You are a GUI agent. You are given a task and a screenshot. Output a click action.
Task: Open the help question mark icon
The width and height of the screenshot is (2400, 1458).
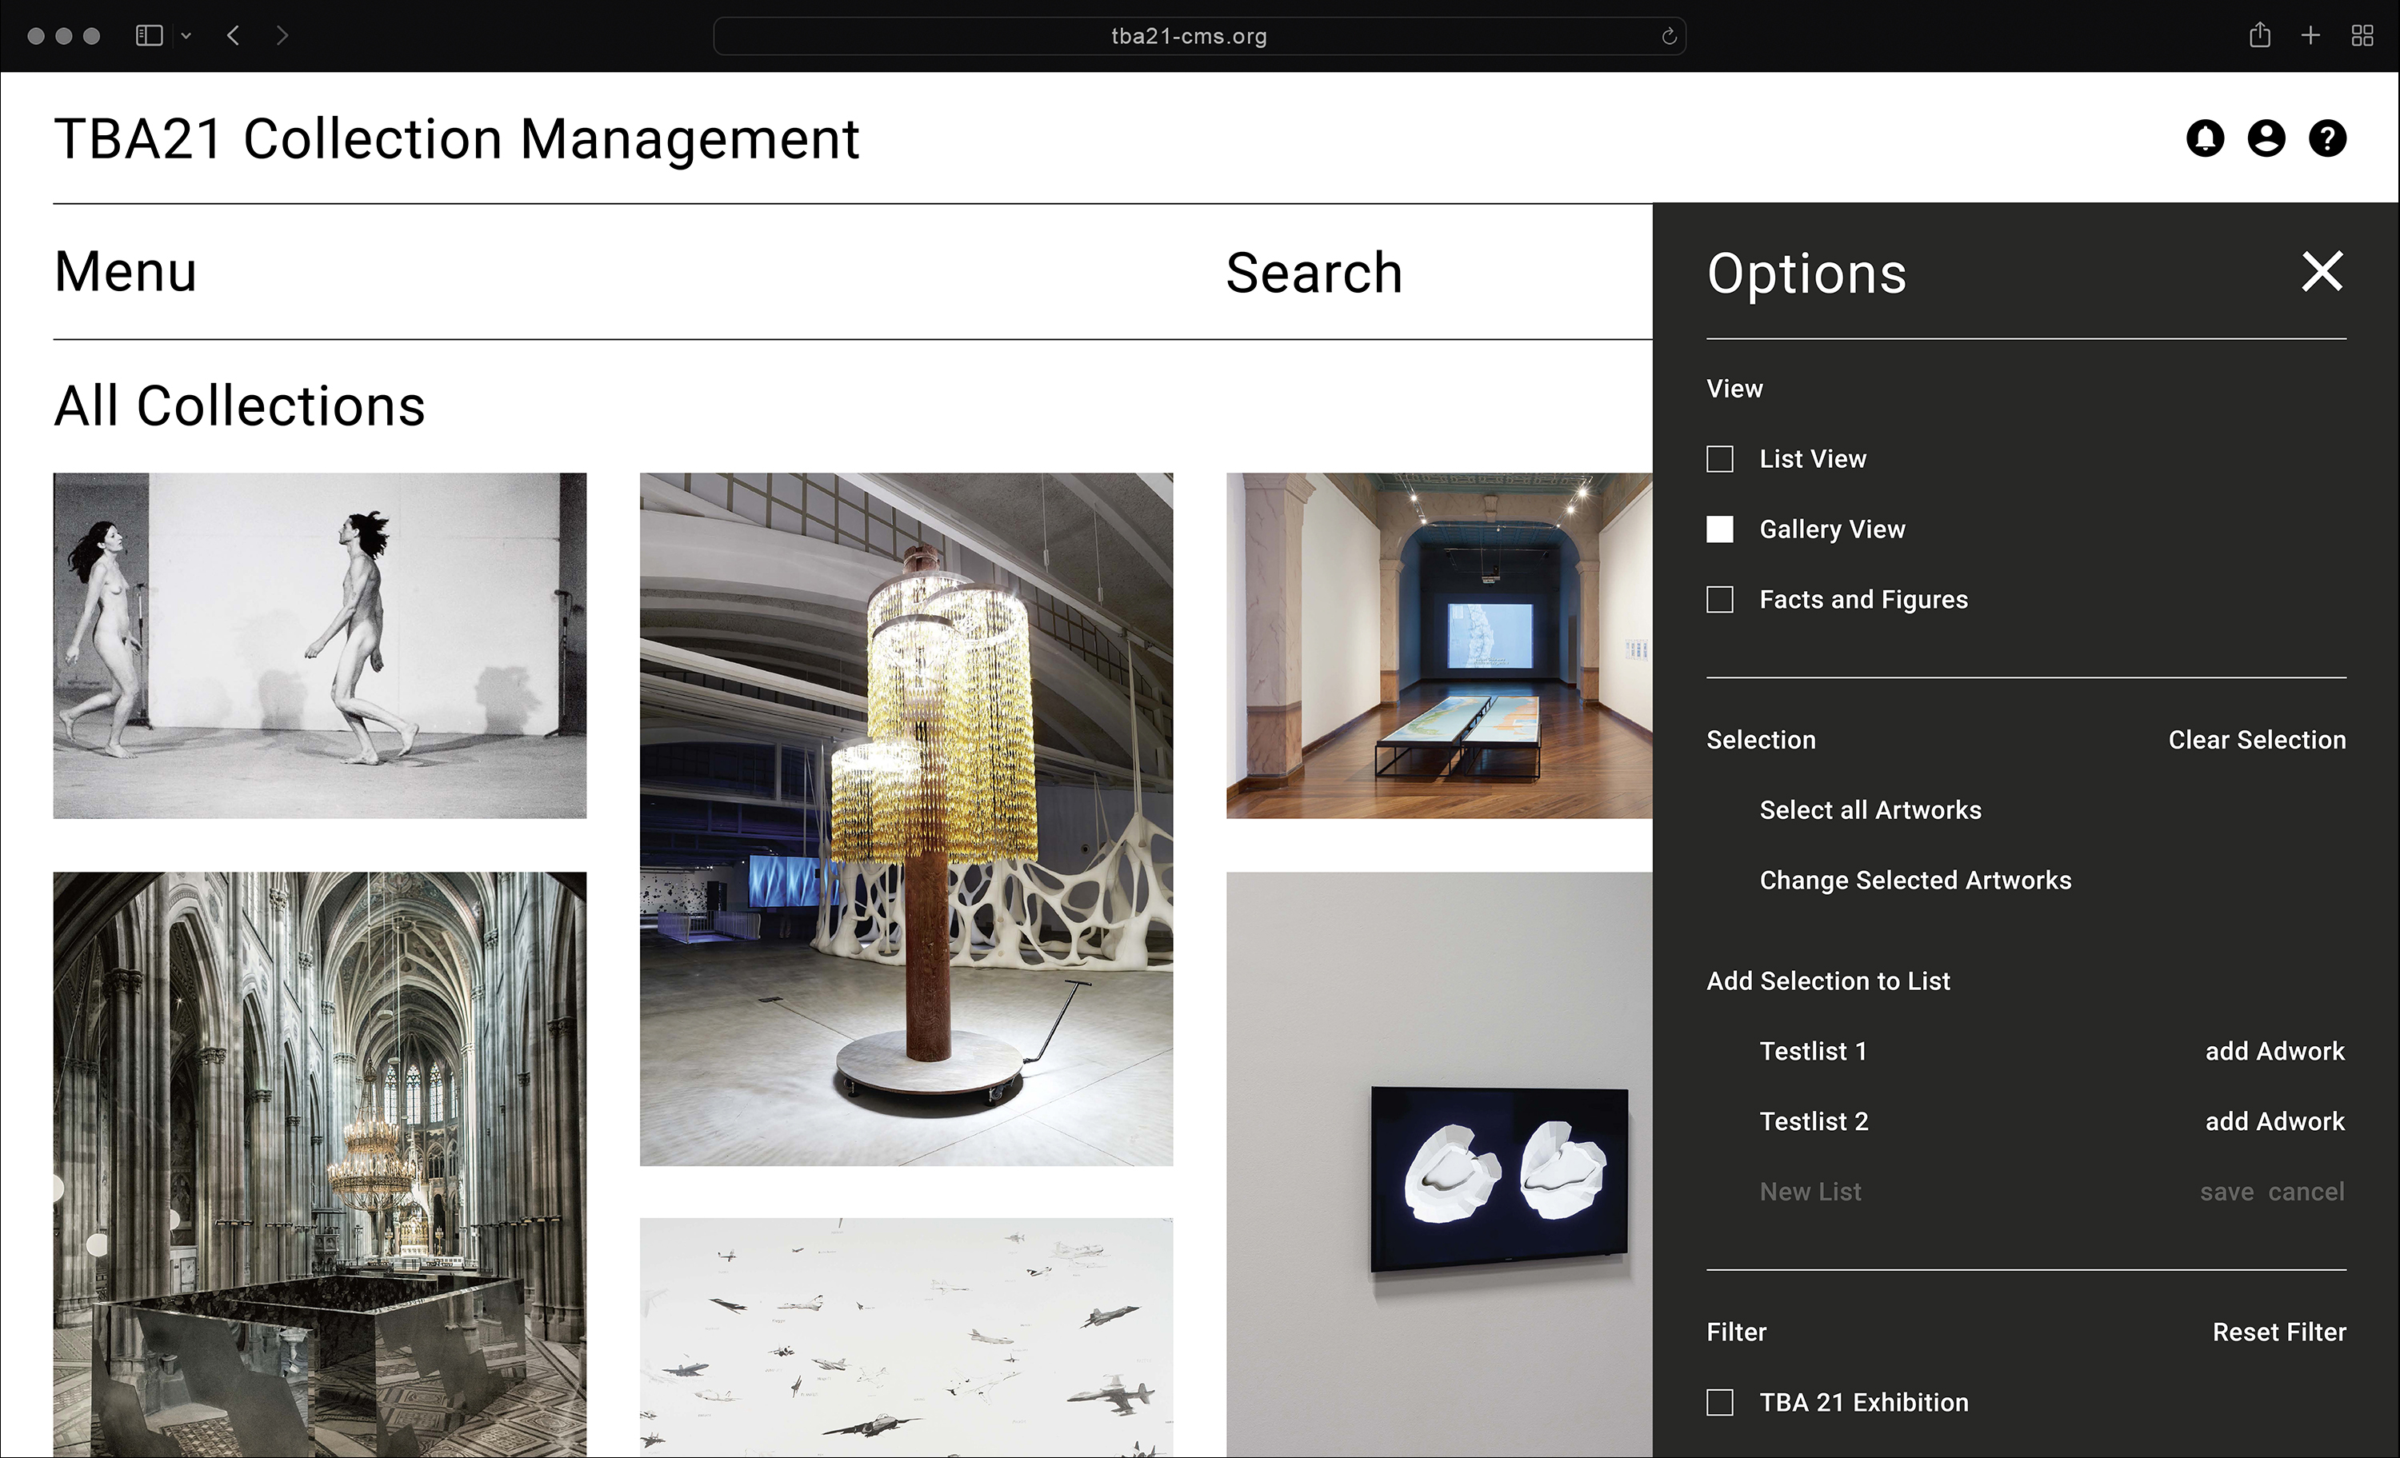coord(2328,138)
